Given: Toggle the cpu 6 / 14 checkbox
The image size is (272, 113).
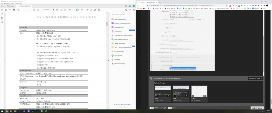Looking at the screenshot, I should (171, 16).
